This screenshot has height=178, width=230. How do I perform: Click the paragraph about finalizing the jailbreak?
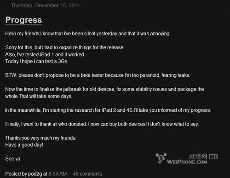[104, 92]
